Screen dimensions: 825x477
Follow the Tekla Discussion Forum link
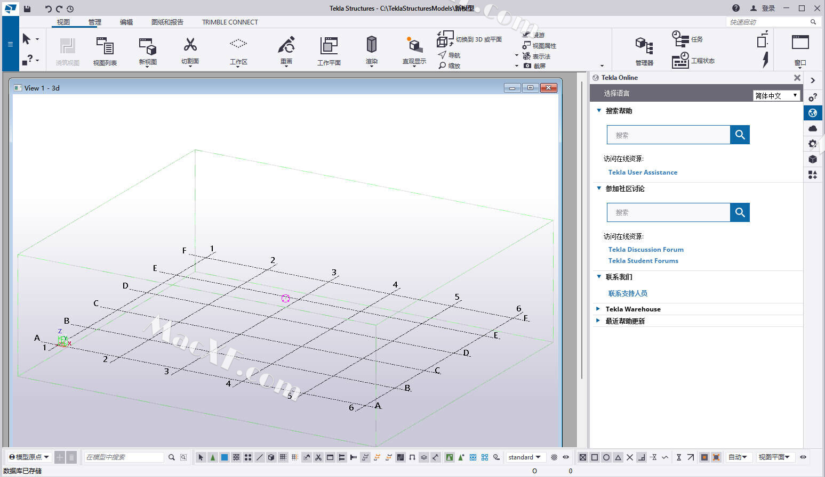click(645, 250)
